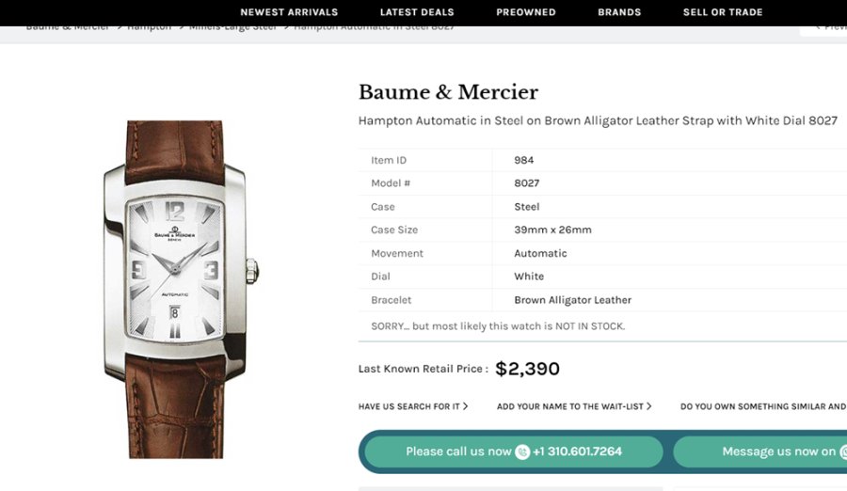Open the Newest Arrivals menu
Viewport: 847px width, 491px height.
click(289, 12)
